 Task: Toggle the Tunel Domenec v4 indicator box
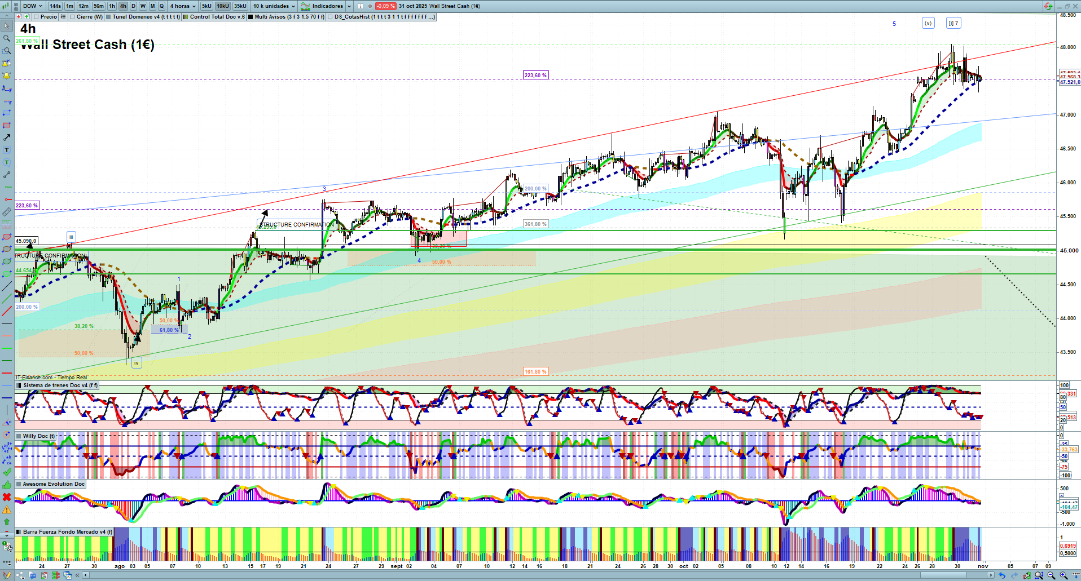108,17
